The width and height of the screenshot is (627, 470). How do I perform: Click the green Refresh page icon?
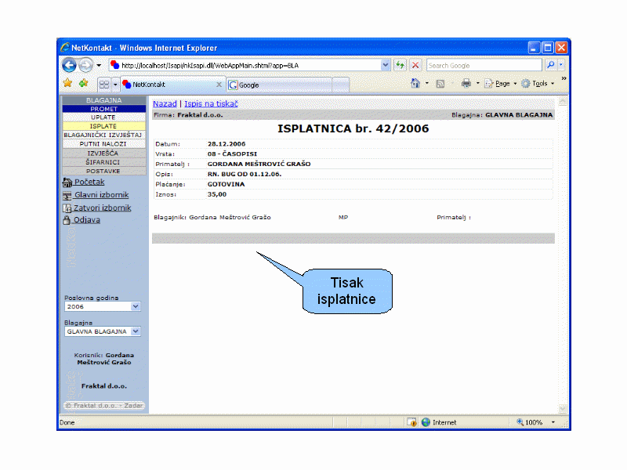400,65
